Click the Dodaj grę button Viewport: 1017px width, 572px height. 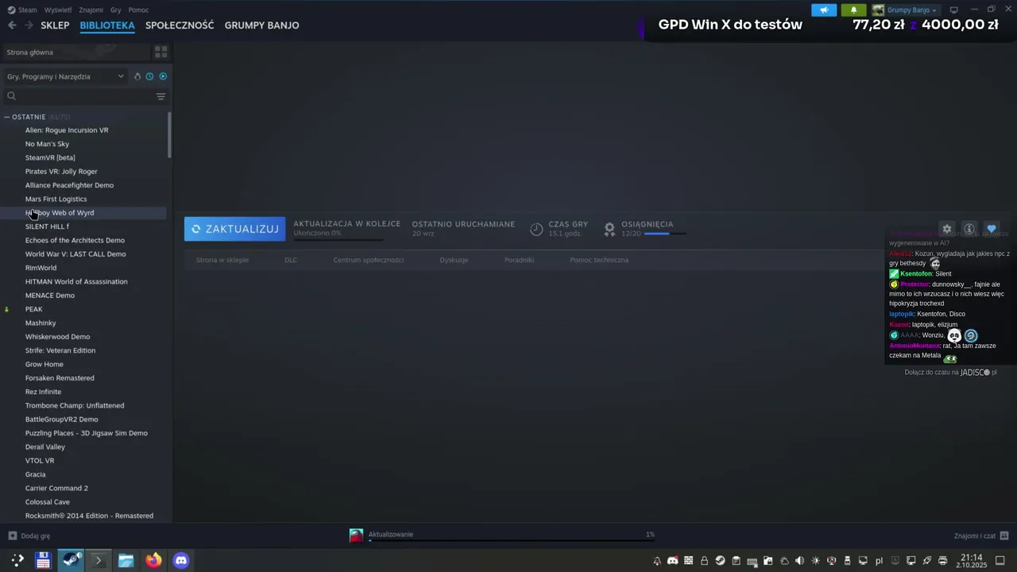pyautogui.click(x=29, y=535)
